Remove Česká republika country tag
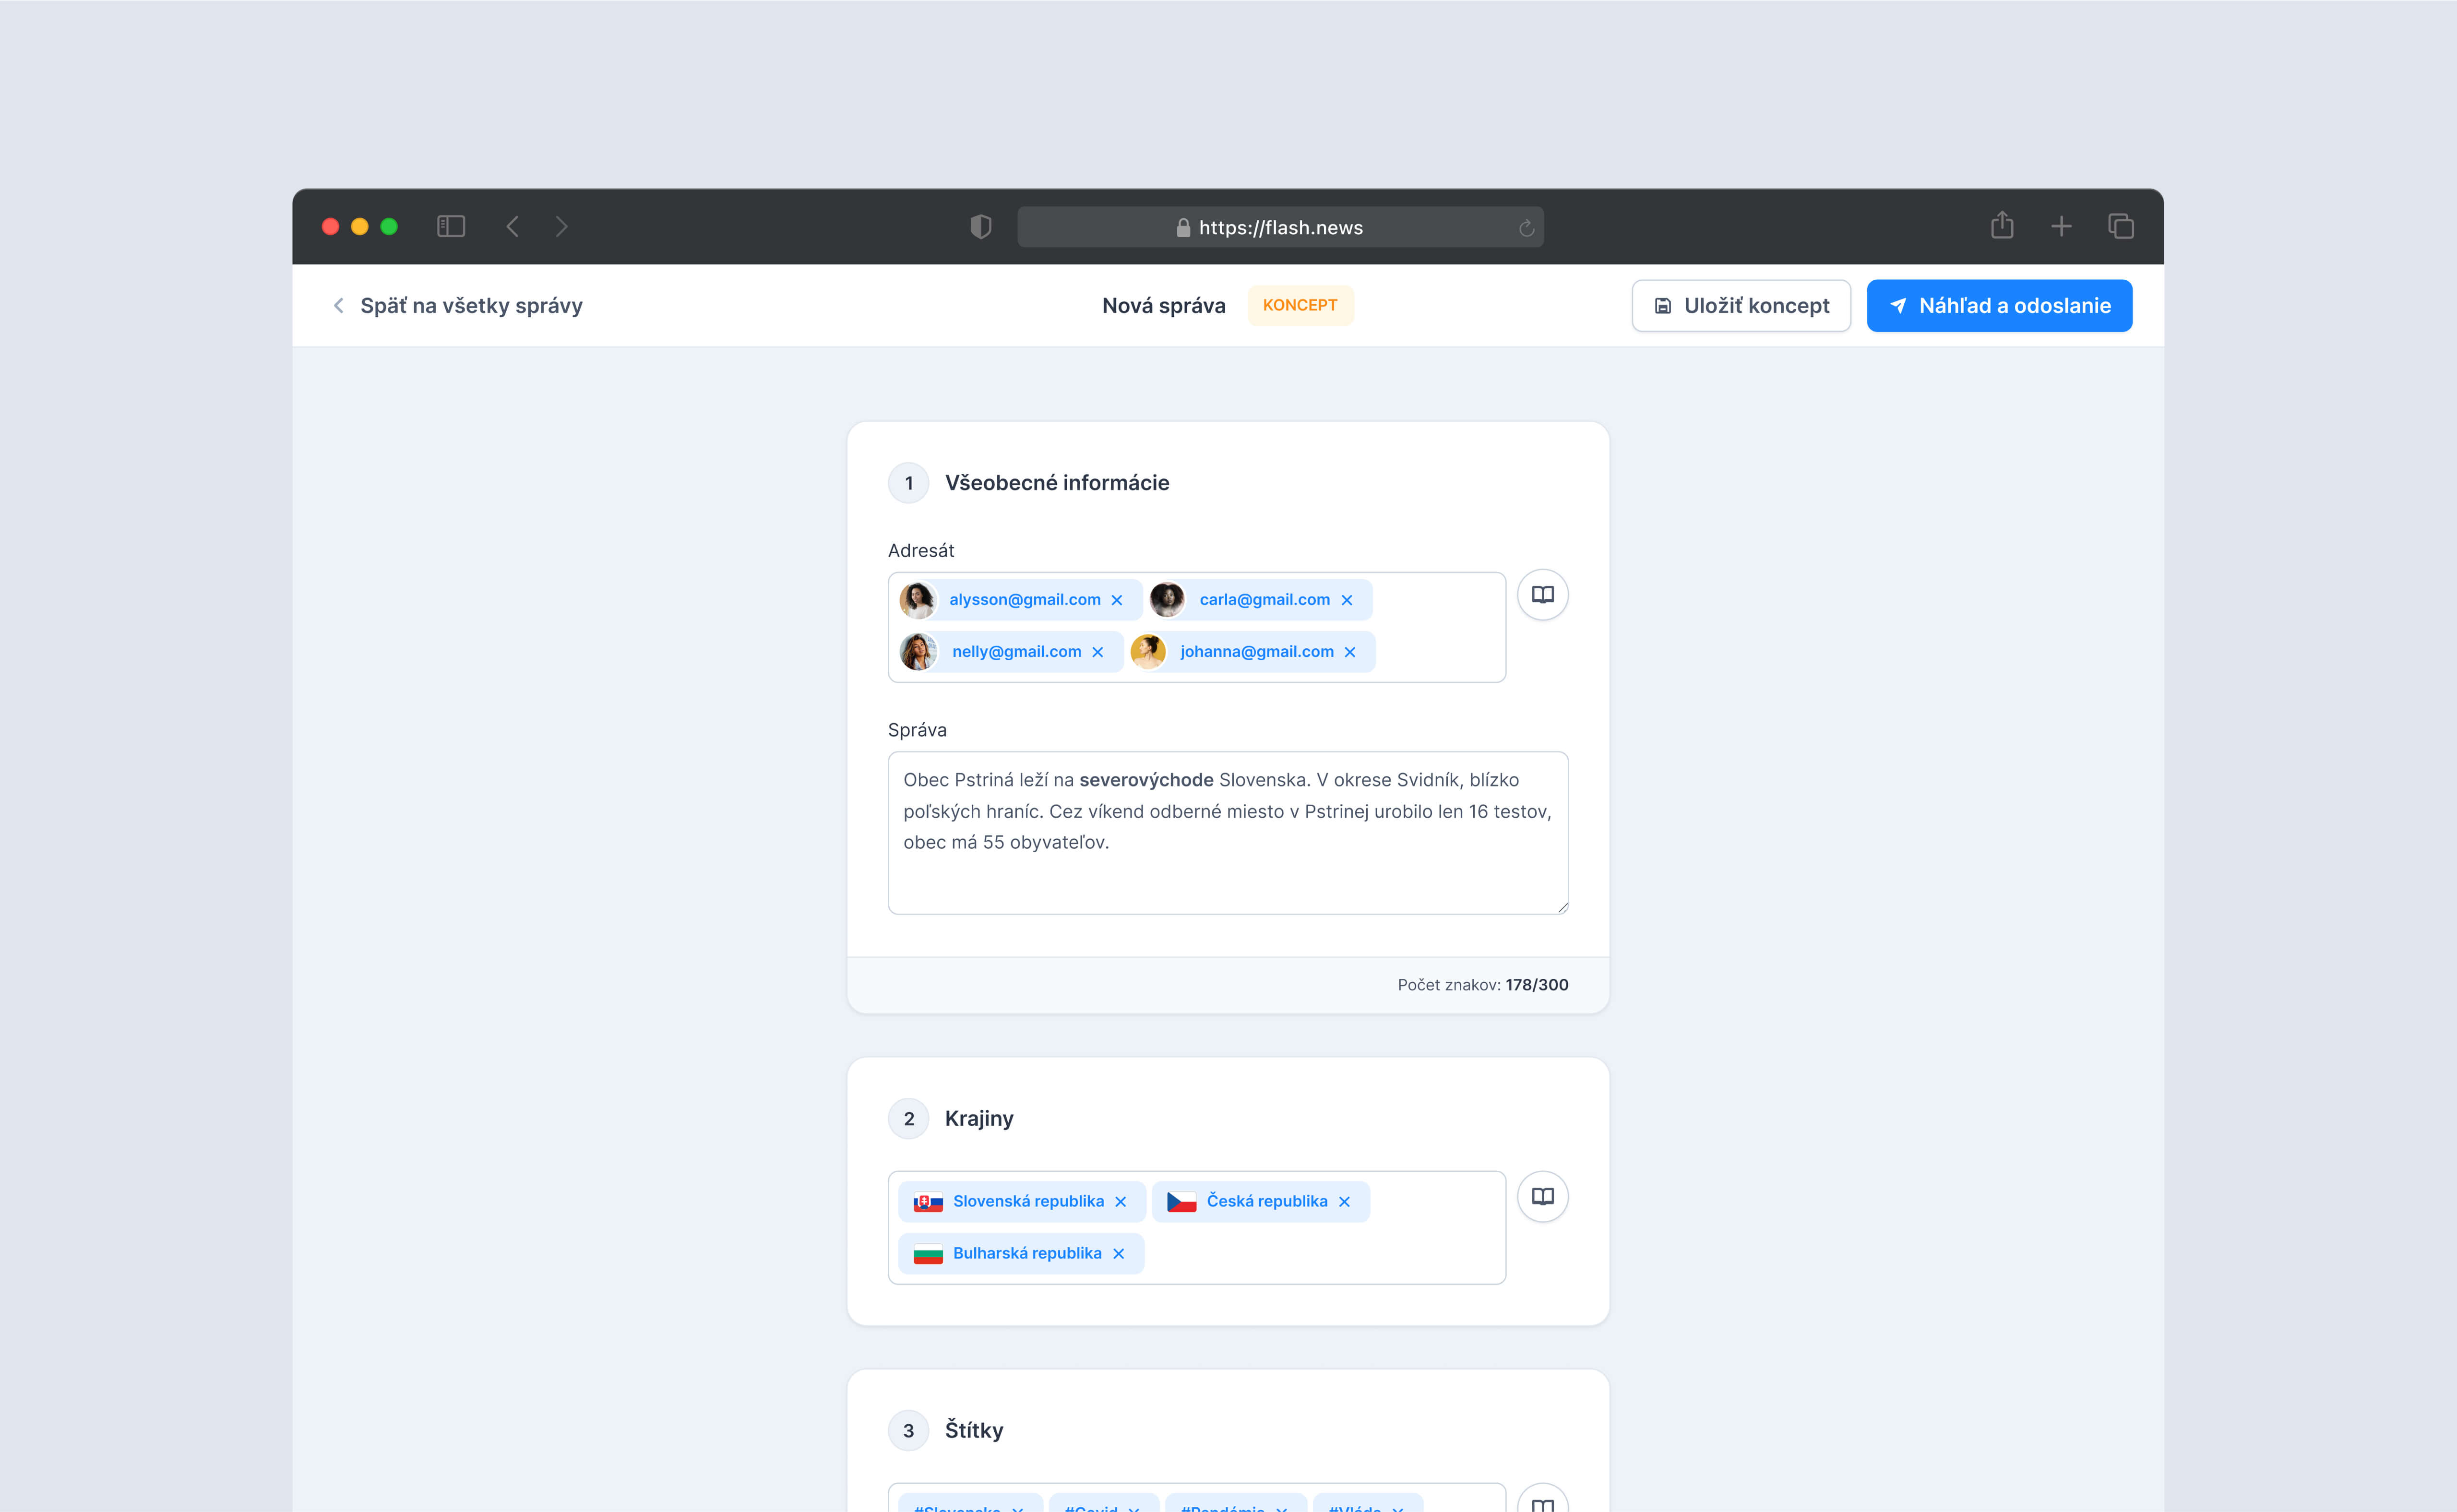The height and width of the screenshot is (1512, 2457). 1344,1202
